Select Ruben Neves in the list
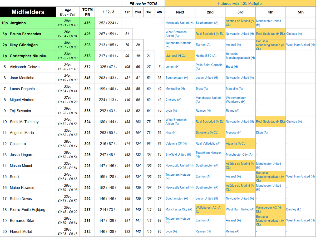This screenshot has height=237, width=316. pyautogui.click(x=21, y=199)
